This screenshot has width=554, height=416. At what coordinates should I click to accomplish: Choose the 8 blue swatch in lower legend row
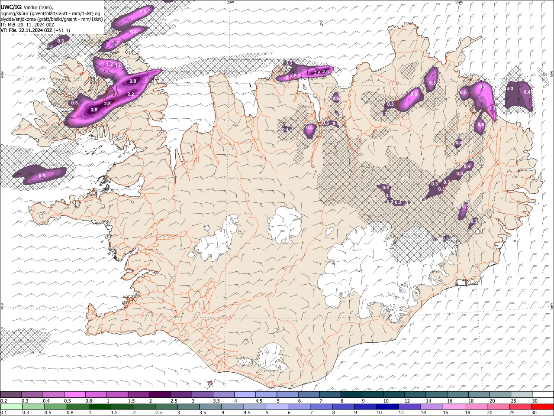click(x=343, y=406)
